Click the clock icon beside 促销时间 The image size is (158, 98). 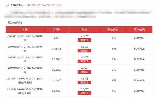coord(7,5)
